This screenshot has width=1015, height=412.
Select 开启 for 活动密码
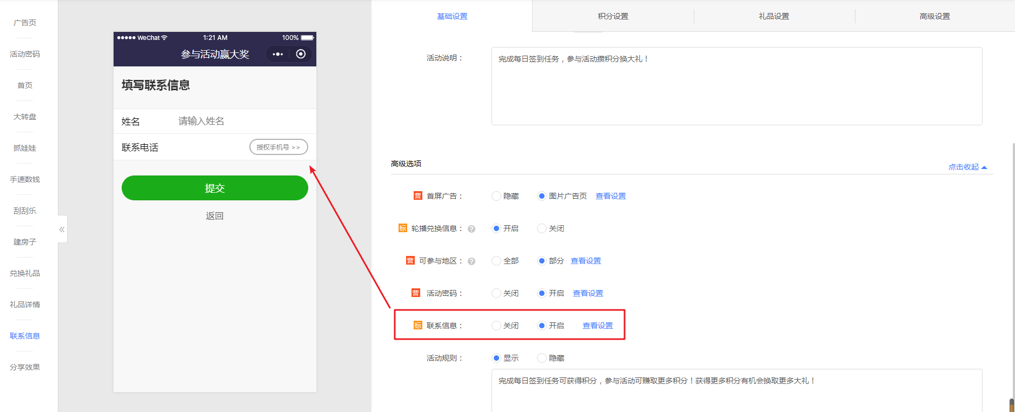[541, 293]
